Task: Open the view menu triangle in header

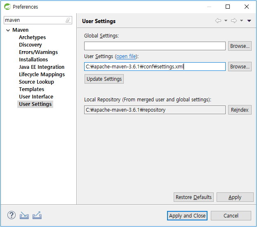Action: tap(249, 21)
